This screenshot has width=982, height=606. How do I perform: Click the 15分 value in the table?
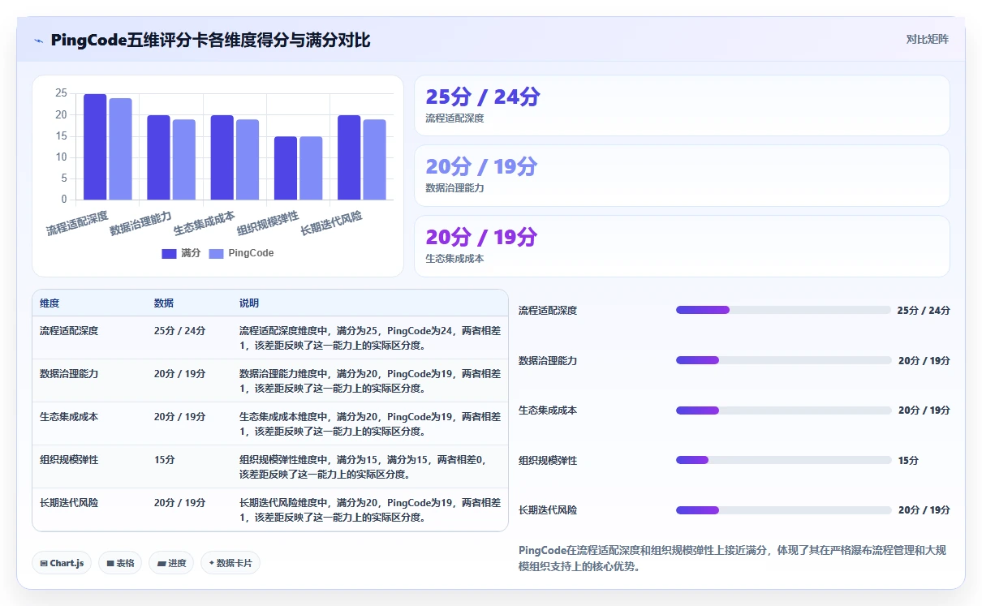click(164, 460)
